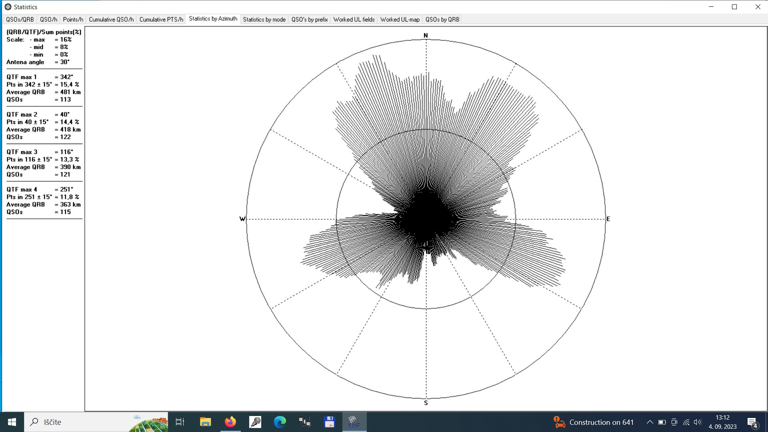Open Task View on the taskbar

click(x=180, y=422)
